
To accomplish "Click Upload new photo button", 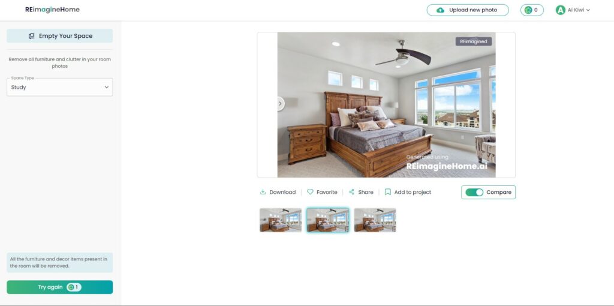I will (x=468, y=10).
